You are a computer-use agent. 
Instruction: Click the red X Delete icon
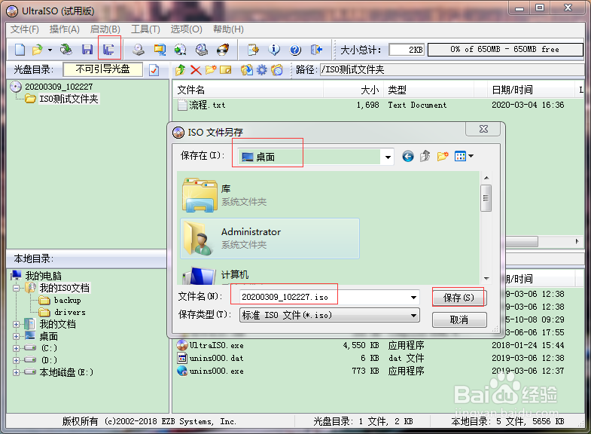coord(196,70)
